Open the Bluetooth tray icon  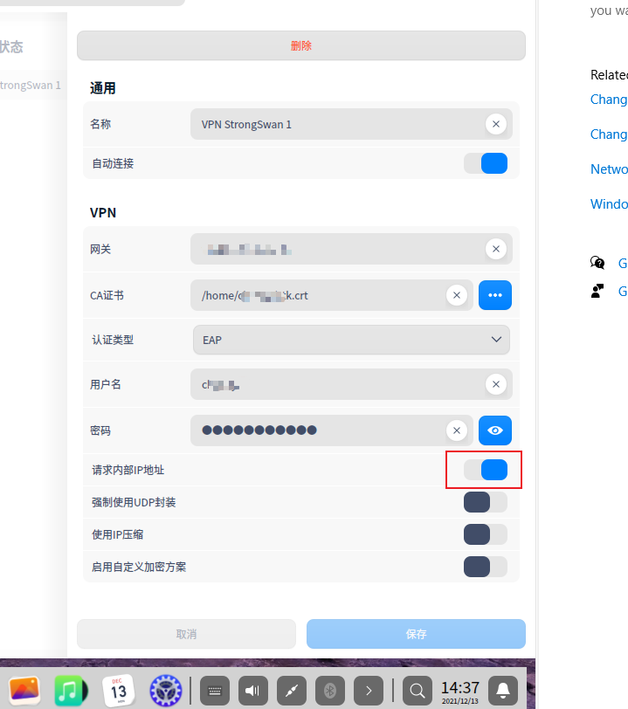coord(330,691)
